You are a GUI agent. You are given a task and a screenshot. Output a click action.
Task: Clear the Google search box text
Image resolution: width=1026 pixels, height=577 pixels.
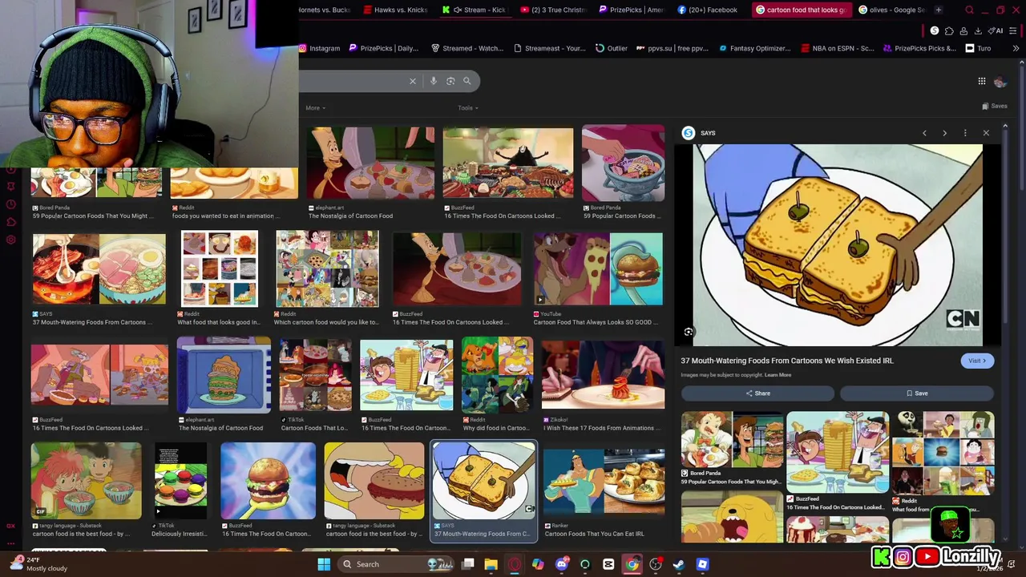pos(413,81)
